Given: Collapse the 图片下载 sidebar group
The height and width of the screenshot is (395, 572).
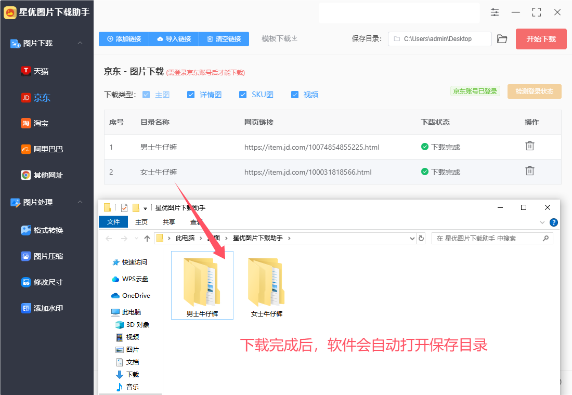Looking at the screenshot, I should click(80, 43).
